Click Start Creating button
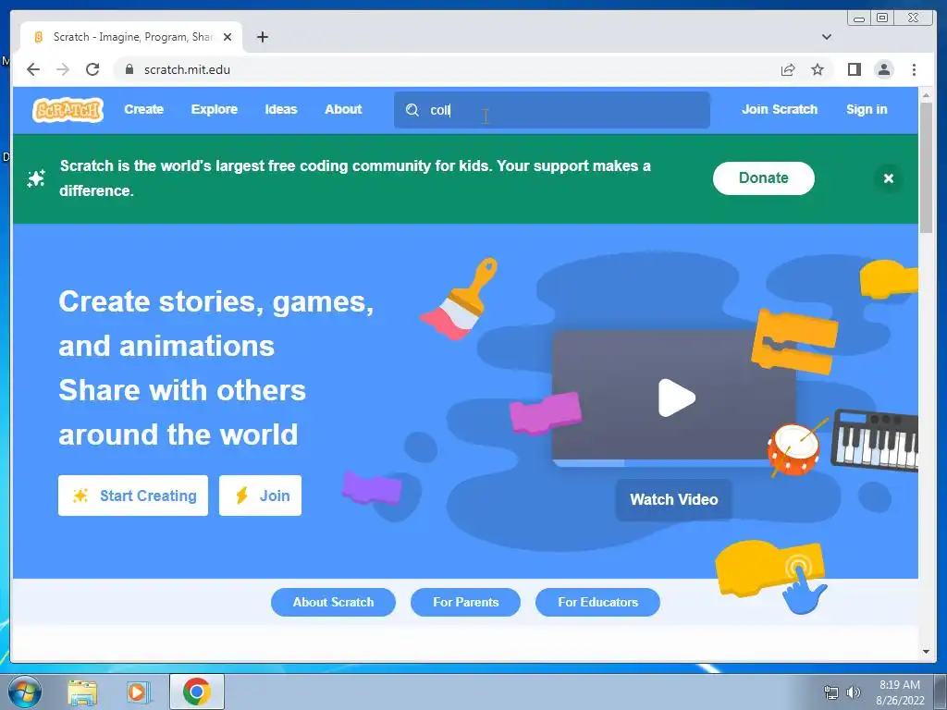This screenshot has width=947, height=710. 133,496
